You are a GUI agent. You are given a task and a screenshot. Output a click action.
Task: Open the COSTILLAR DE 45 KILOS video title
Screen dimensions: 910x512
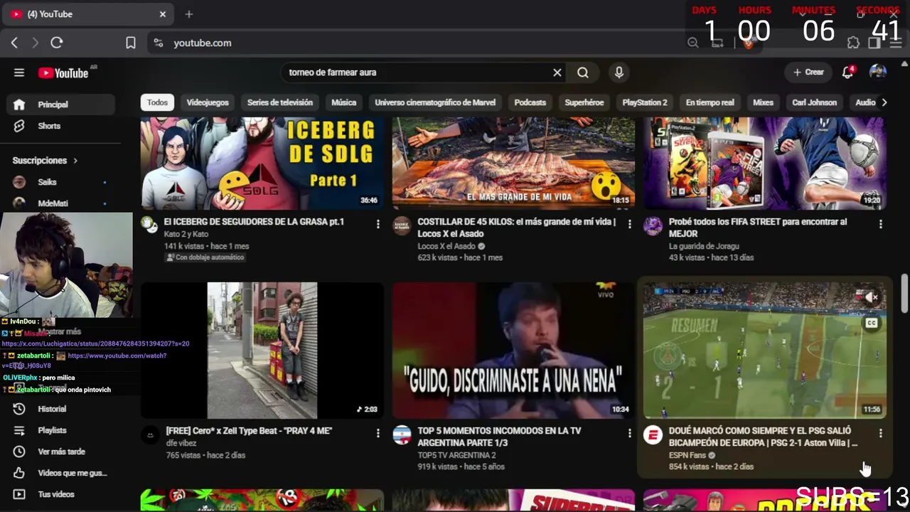[517, 228]
